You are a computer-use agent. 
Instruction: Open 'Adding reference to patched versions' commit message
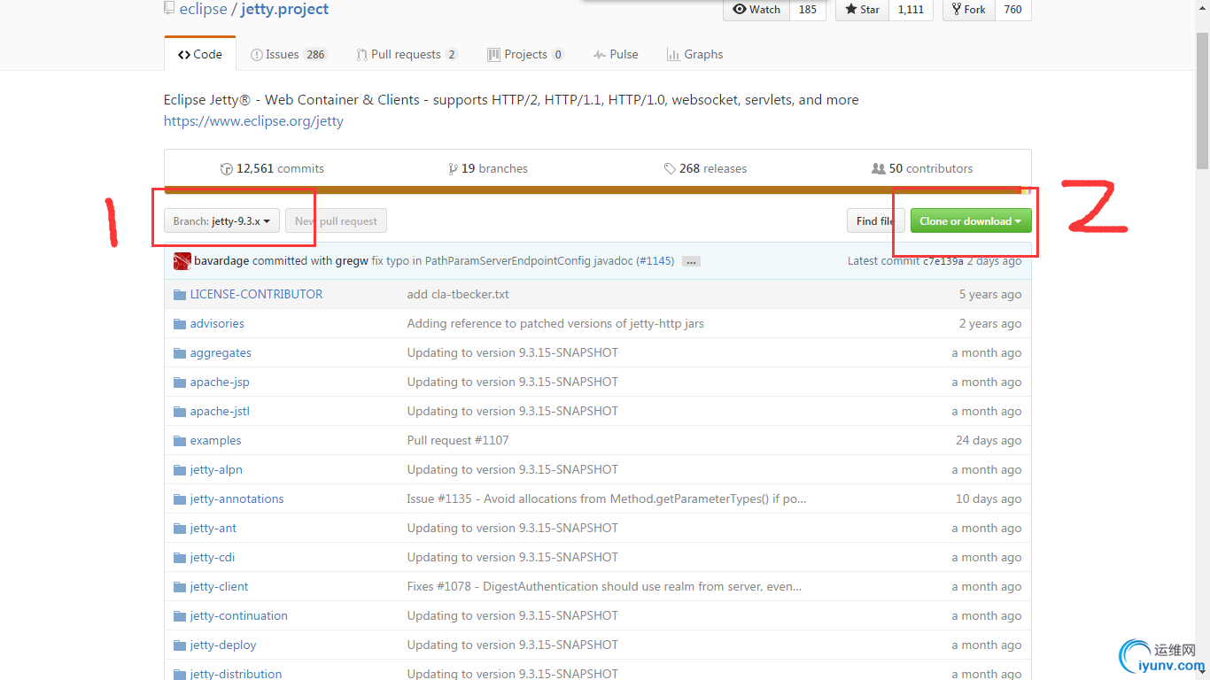point(555,324)
